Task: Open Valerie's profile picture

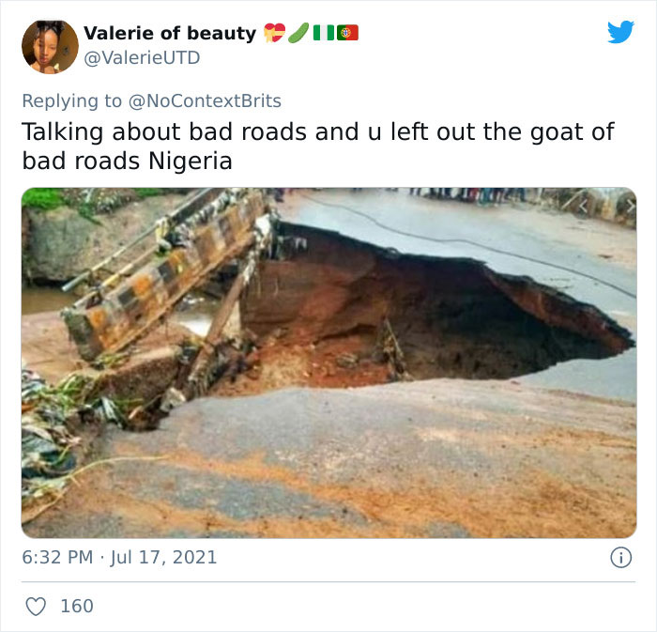Action: [x=50, y=46]
